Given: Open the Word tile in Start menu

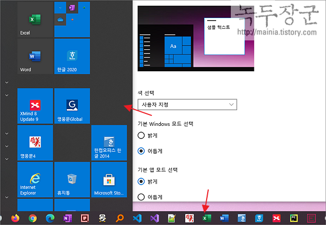Looking at the screenshot, I should pyautogui.click(x=35, y=56).
